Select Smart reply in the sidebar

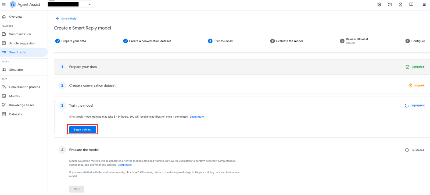click(24, 52)
